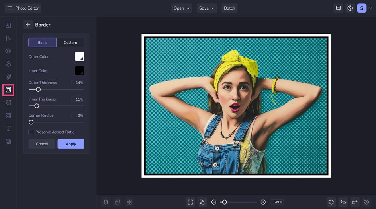The height and width of the screenshot is (209, 376).
Task: Expand the Save dropdown
Action: (207, 8)
